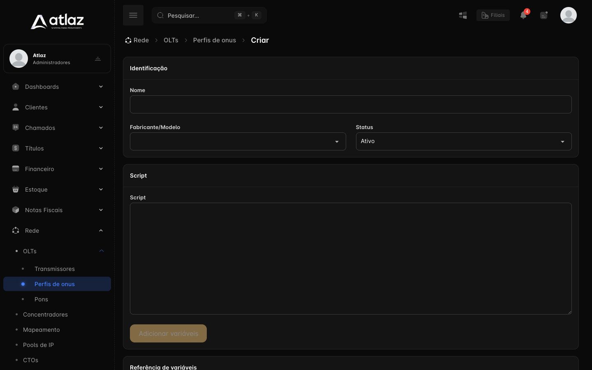Click the collapse icon on Atlaz profile card
This screenshot has width=592, height=370.
[x=98, y=59]
